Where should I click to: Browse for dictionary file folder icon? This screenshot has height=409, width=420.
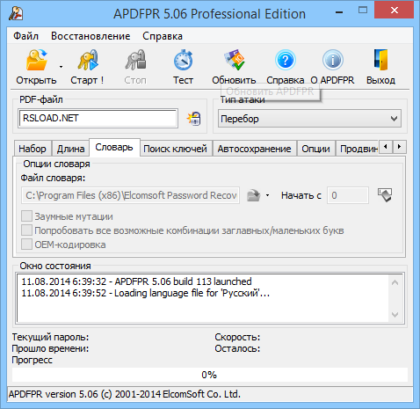(x=254, y=195)
